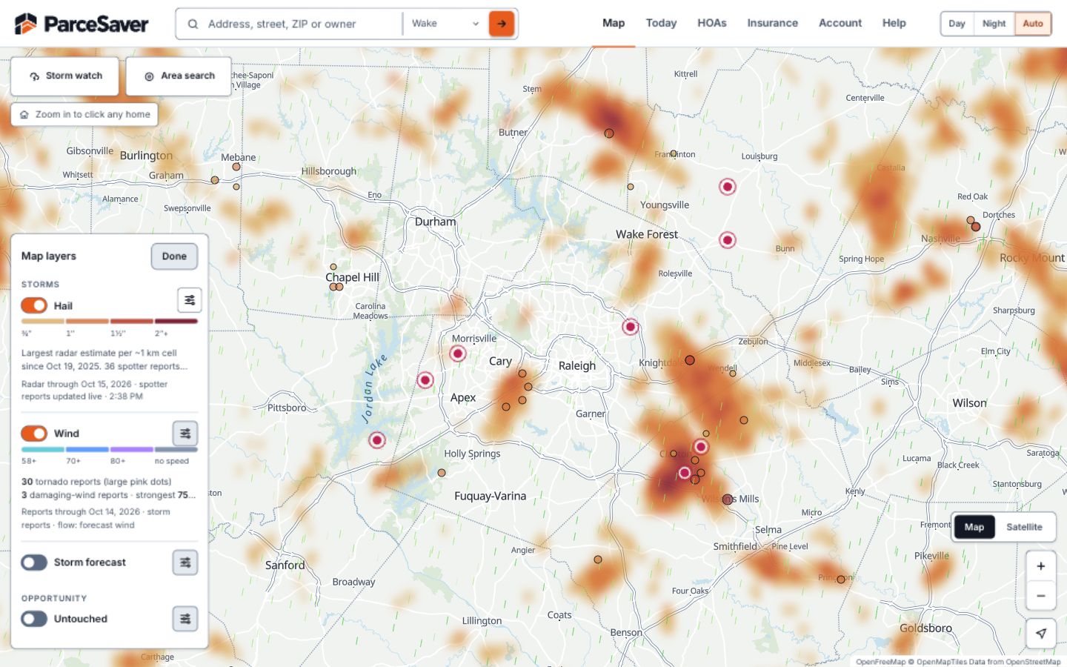Open Untouched layer settings sliders icon
Viewport: 1067px width, 667px height.
click(x=185, y=619)
